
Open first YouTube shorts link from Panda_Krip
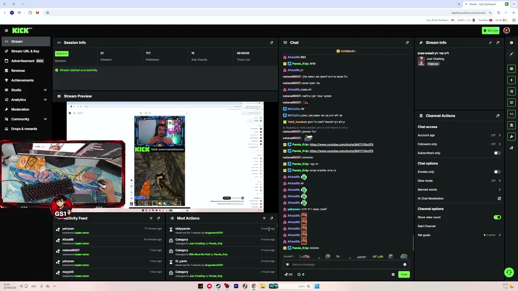341,145
